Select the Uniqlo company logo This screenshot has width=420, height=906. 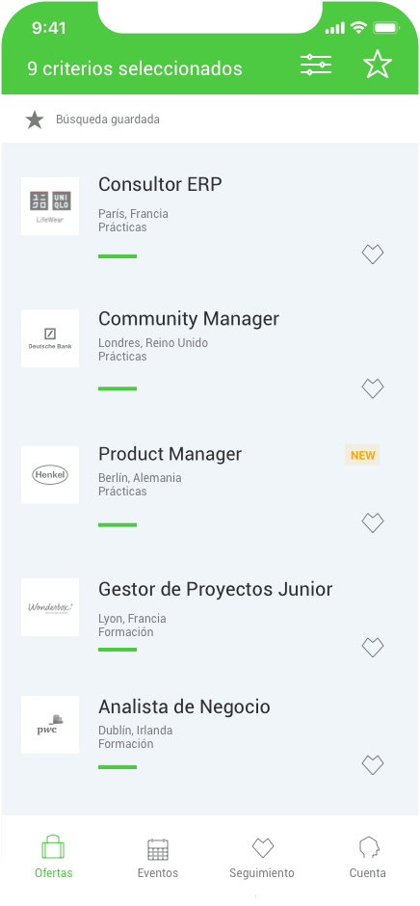coord(50,206)
